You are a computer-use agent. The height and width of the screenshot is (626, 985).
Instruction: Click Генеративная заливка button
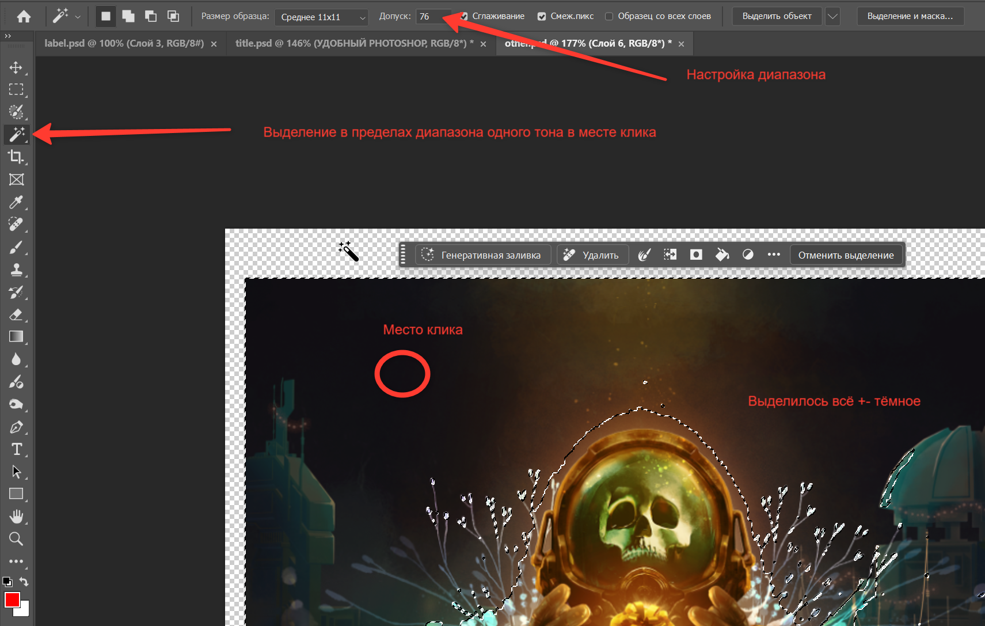[x=482, y=255]
